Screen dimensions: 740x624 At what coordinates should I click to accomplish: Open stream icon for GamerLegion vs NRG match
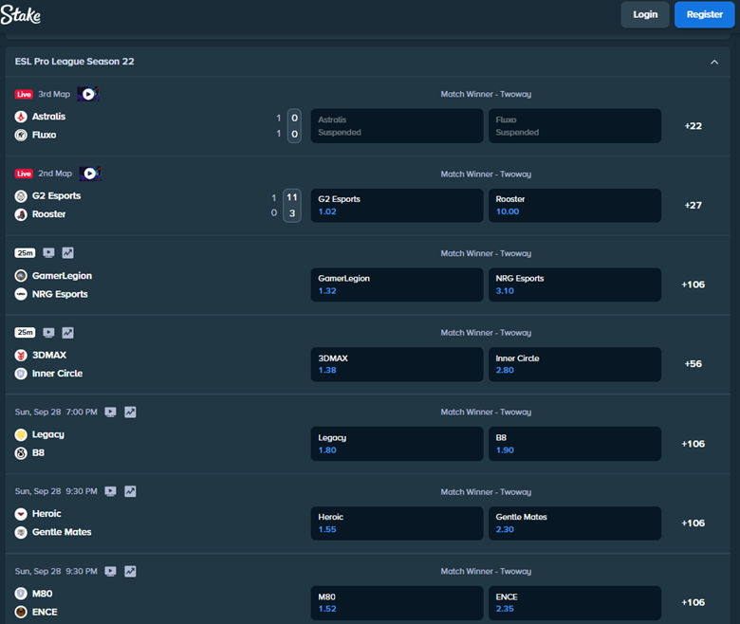48,253
